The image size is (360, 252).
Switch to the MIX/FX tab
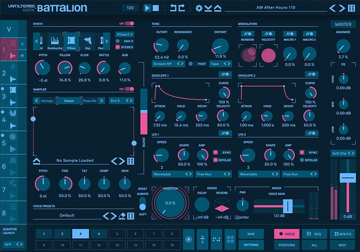point(342,234)
